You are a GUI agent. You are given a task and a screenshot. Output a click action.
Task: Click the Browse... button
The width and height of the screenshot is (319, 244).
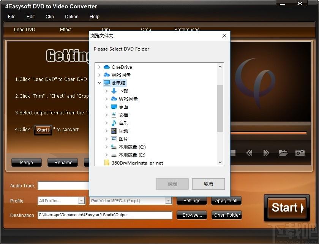pyautogui.click(x=192, y=215)
